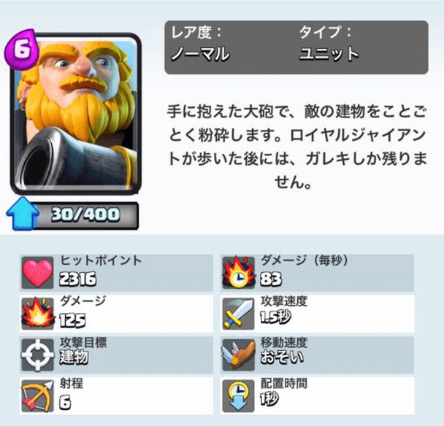The image size is (444, 426).
Task: Click the damage per second clock icon
Action: tap(238, 273)
